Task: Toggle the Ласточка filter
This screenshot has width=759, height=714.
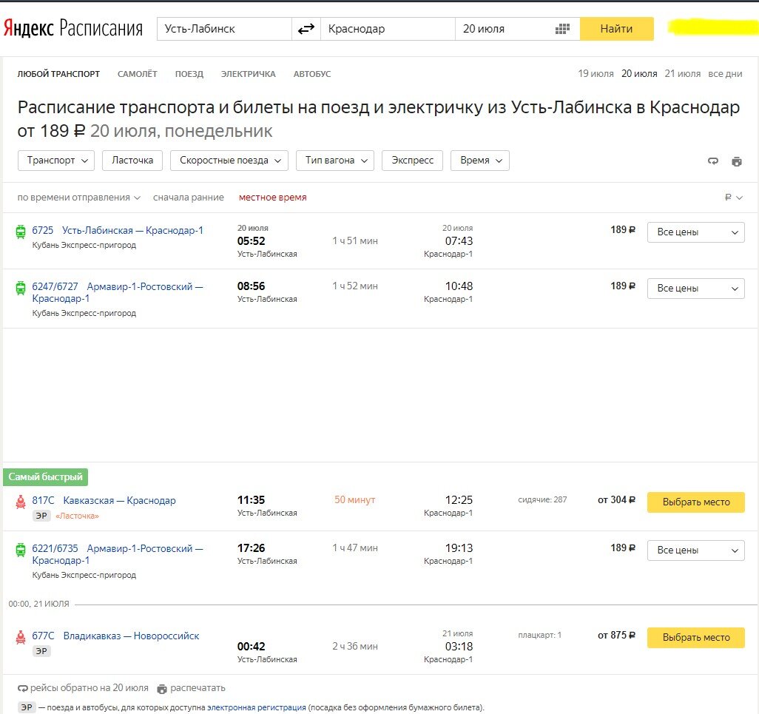Action: click(x=132, y=161)
